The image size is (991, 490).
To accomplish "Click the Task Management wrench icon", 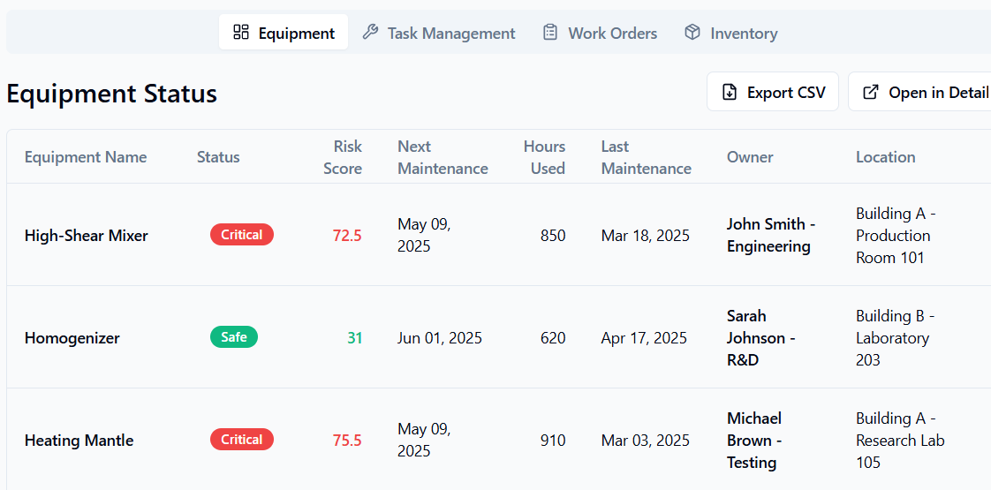I will [370, 32].
